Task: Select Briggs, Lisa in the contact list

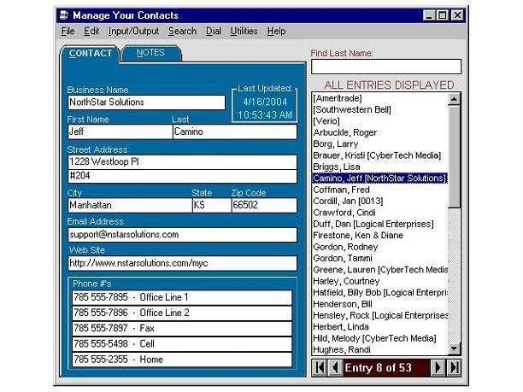Action: click(338, 167)
